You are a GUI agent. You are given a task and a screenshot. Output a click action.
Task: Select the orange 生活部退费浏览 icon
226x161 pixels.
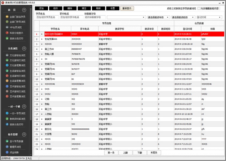click(x=7, y=81)
